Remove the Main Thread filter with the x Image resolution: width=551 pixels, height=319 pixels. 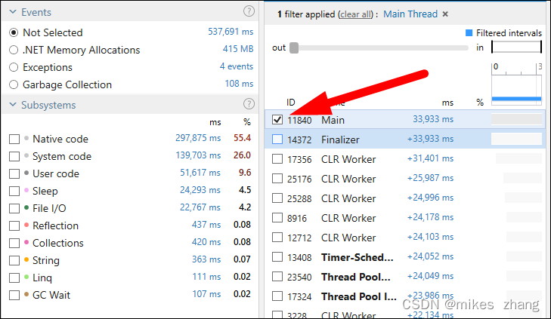click(445, 14)
